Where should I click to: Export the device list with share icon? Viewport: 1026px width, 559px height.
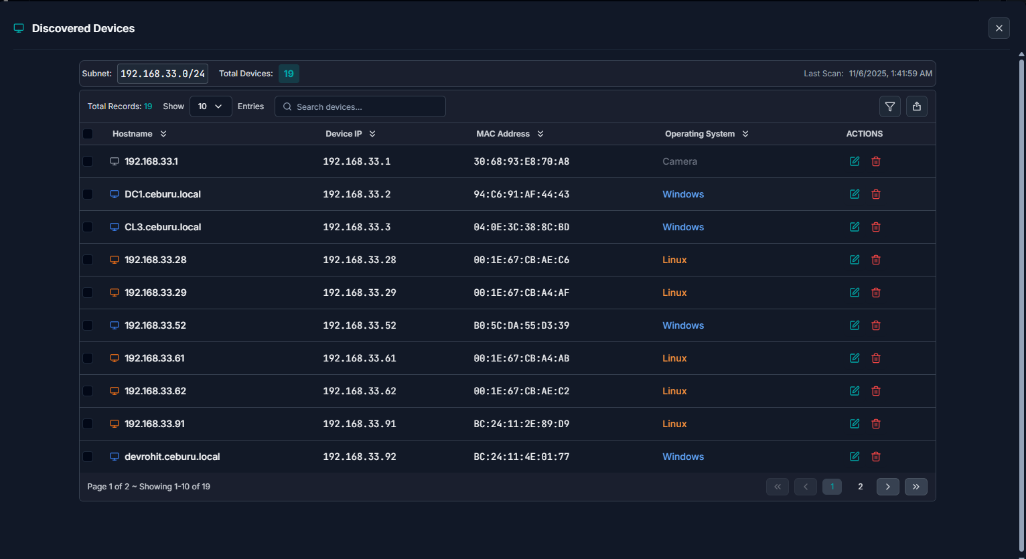pos(917,106)
